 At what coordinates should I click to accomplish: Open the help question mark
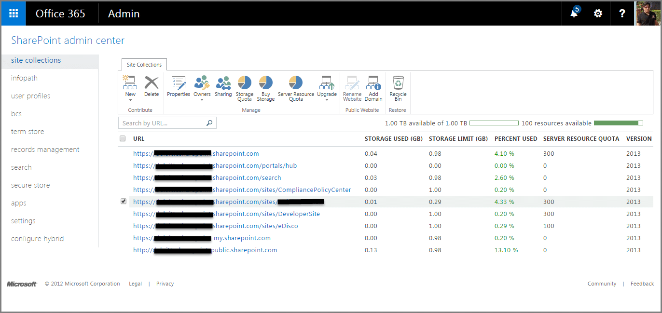[622, 14]
